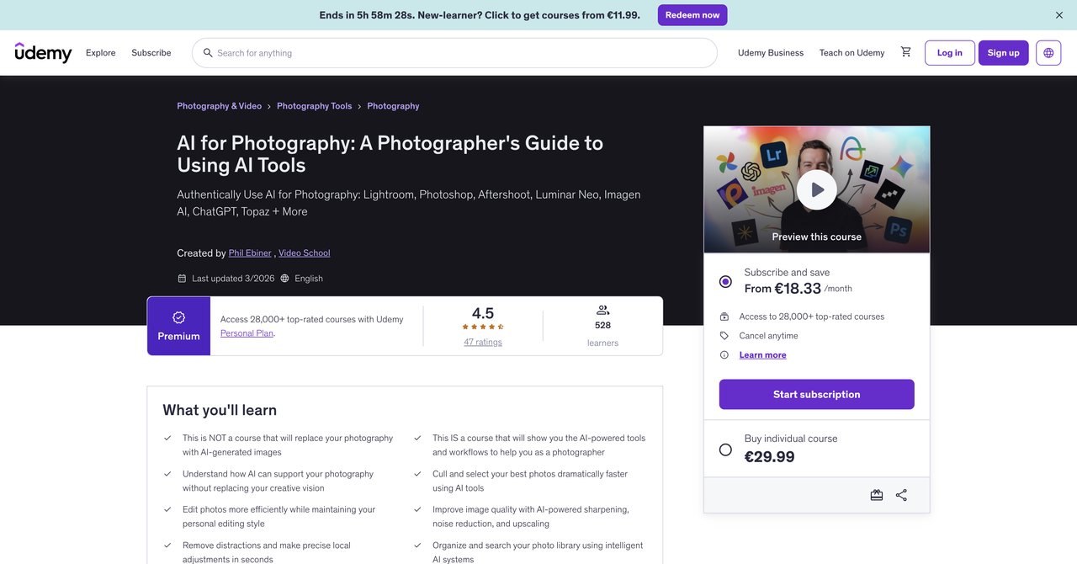Open the Udemy home logo
Viewport: 1077px width, 564px height.
(43, 52)
